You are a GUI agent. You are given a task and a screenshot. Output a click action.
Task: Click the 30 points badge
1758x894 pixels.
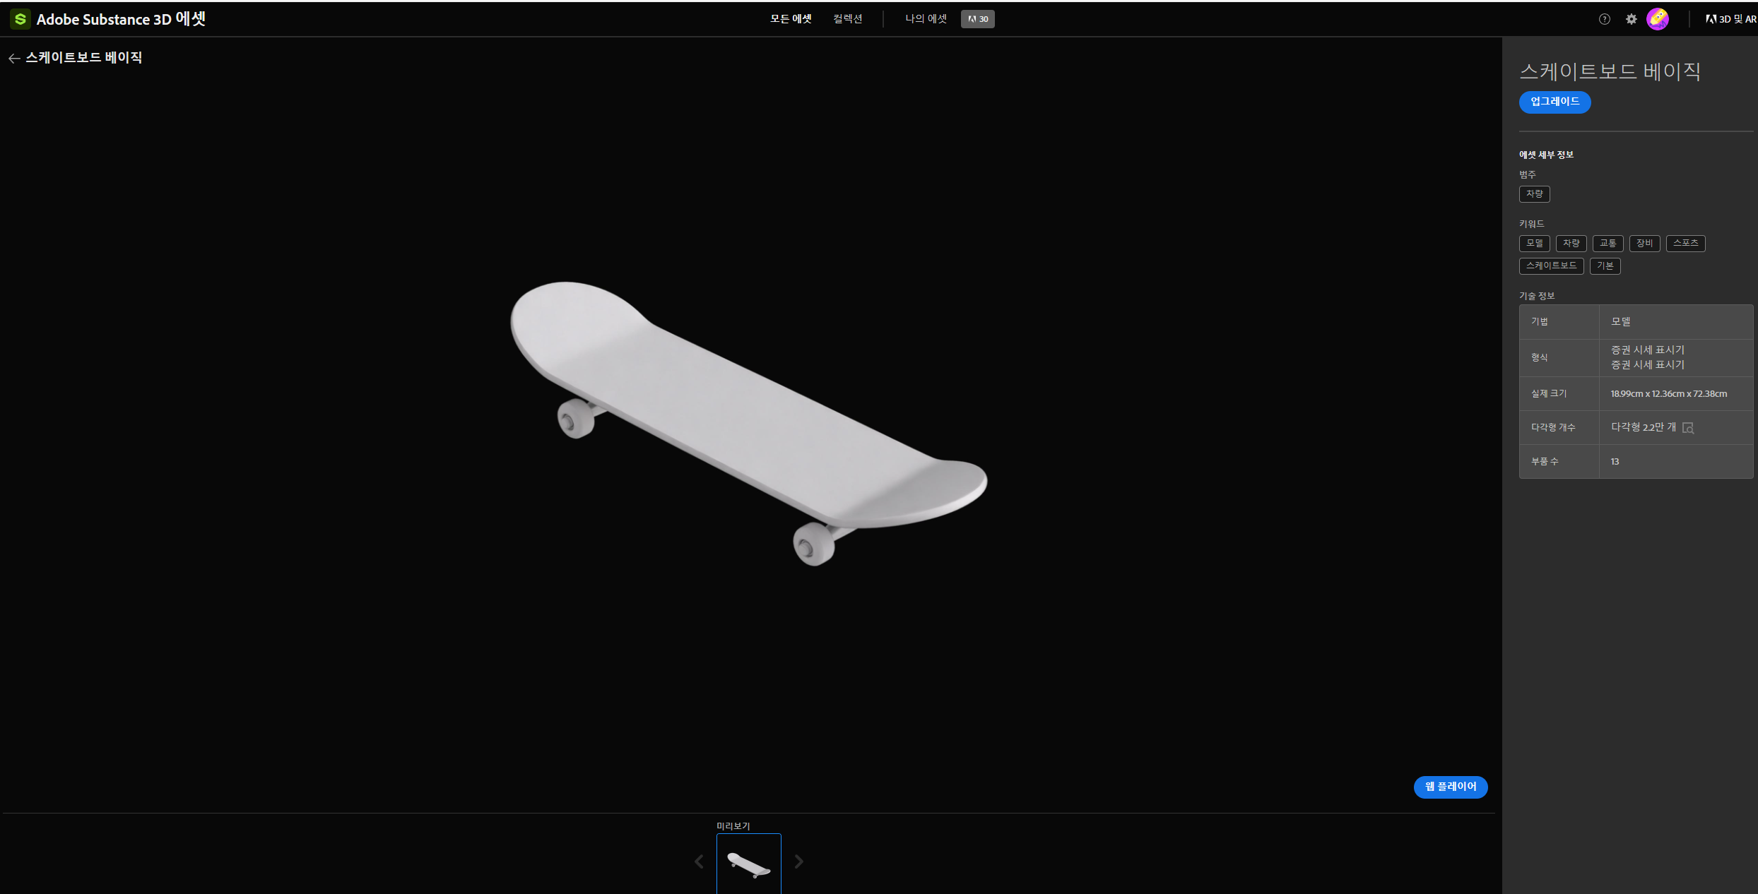coord(977,19)
